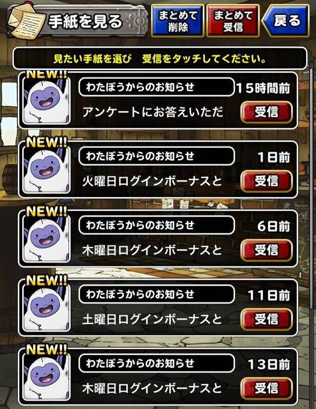
Task: Click the まとめて削除 button
Action: click(x=178, y=21)
